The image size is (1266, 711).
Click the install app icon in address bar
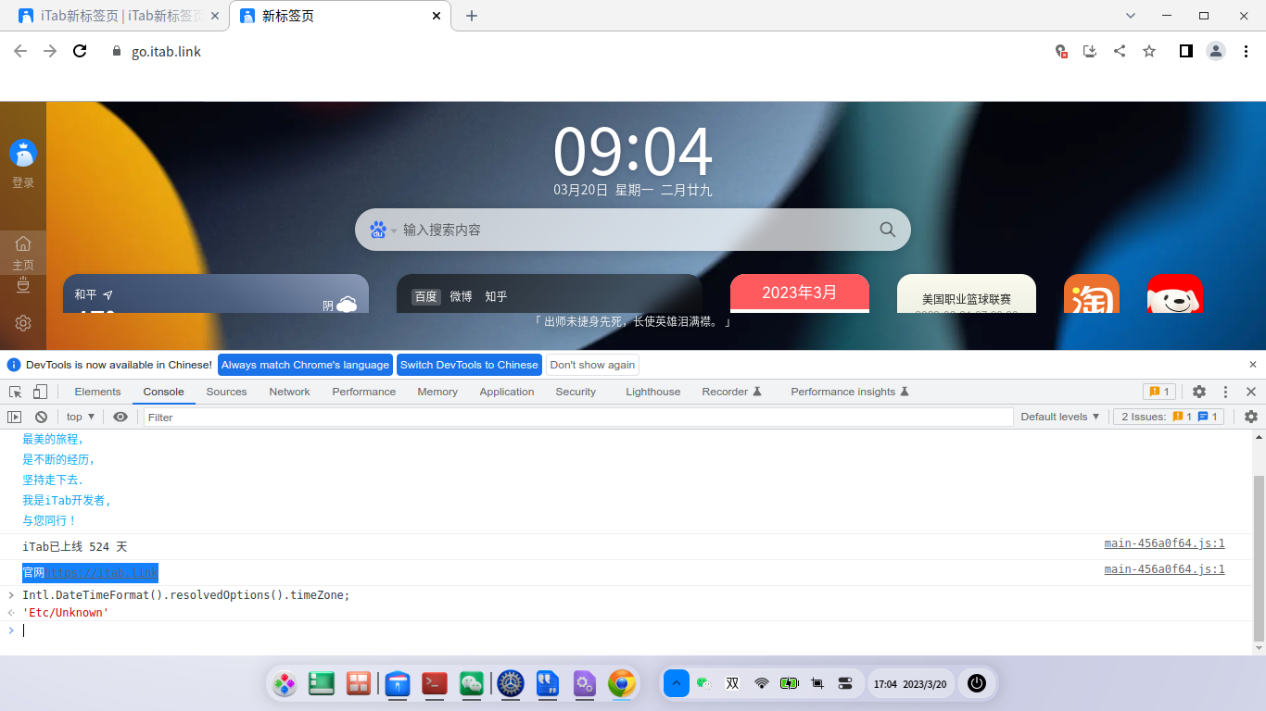1090,51
